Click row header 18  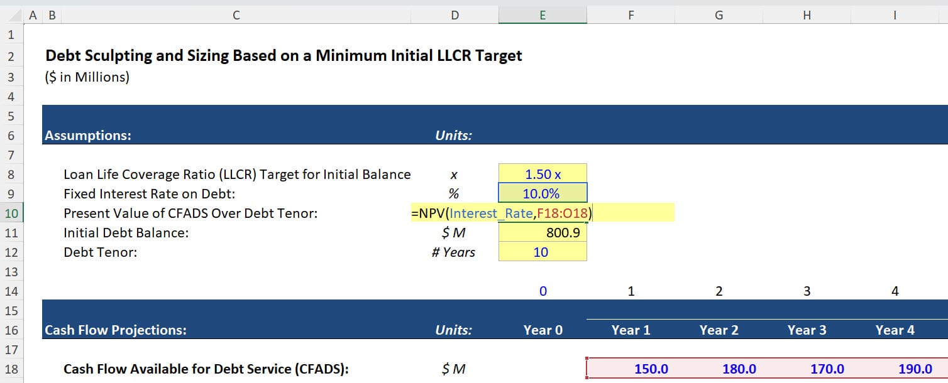pyautogui.click(x=11, y=369)
